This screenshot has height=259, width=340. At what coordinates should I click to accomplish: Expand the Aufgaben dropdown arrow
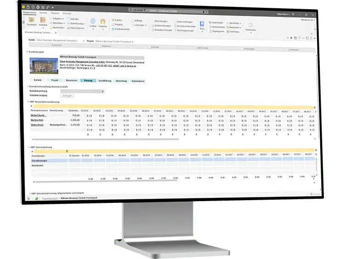coord(63,19)
